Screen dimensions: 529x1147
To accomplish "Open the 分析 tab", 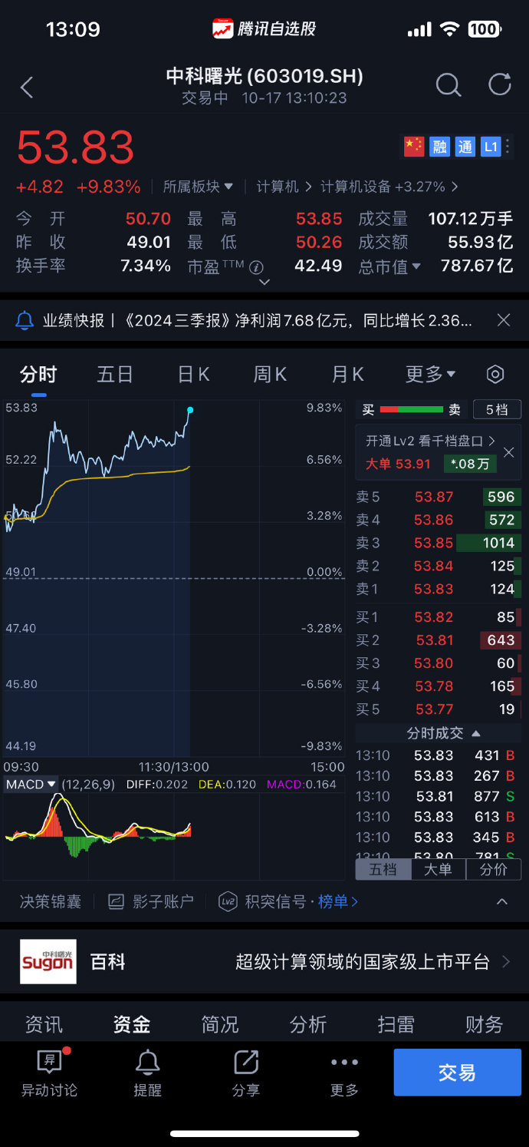I will (x=308, y=1024).
